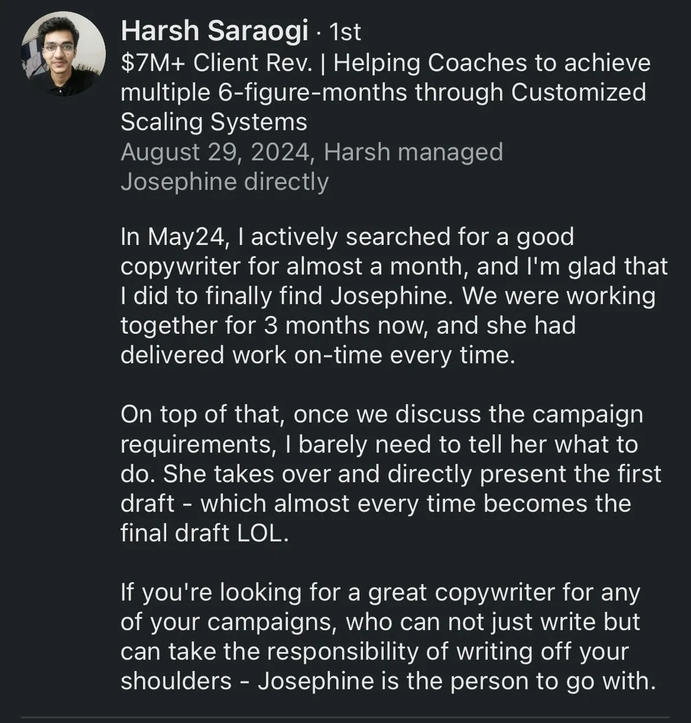Viewport: 691px width, 723px height.
Task: Tap the "On top of that" paragraph opening
Action: 382,414
